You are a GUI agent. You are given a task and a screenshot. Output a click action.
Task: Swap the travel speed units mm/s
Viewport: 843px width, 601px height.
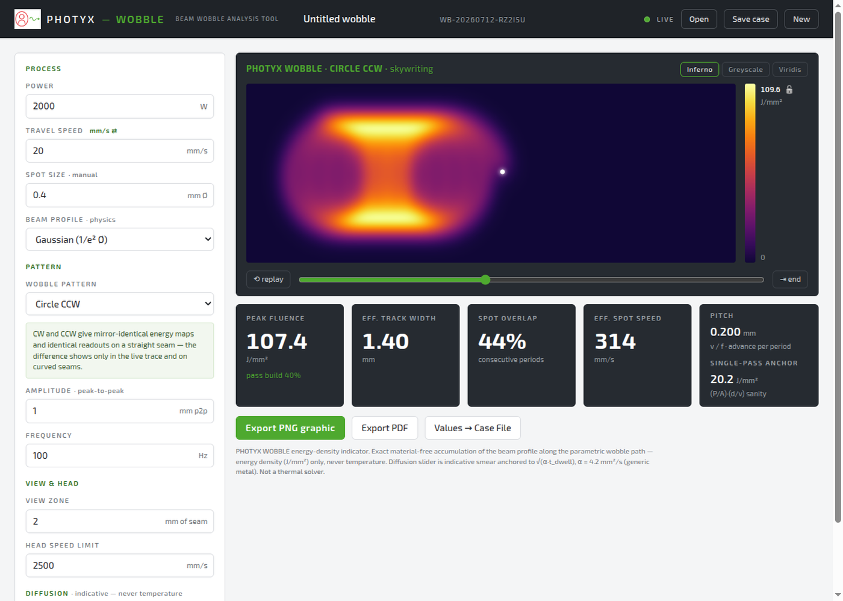click(x=103, y=131)
